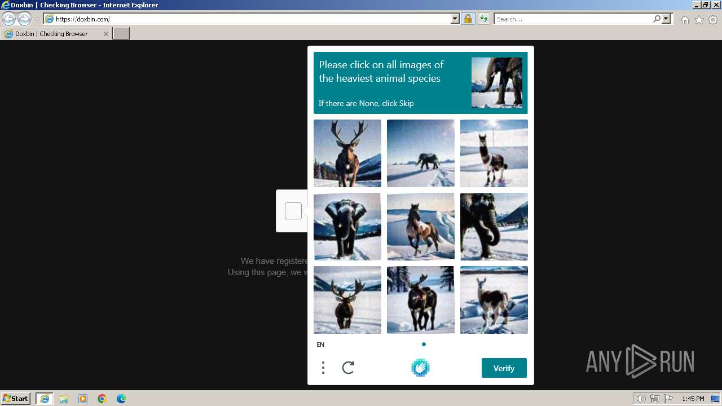Click the Show desktop tray button
The width and height of the screenshot is (722, 406).
pyautogui.click(x=716, y=399)
